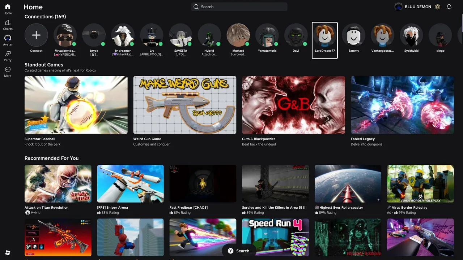Open Sydthykid connection avatar
Viewport: 463px width, 260px height.
pos(411,35)
